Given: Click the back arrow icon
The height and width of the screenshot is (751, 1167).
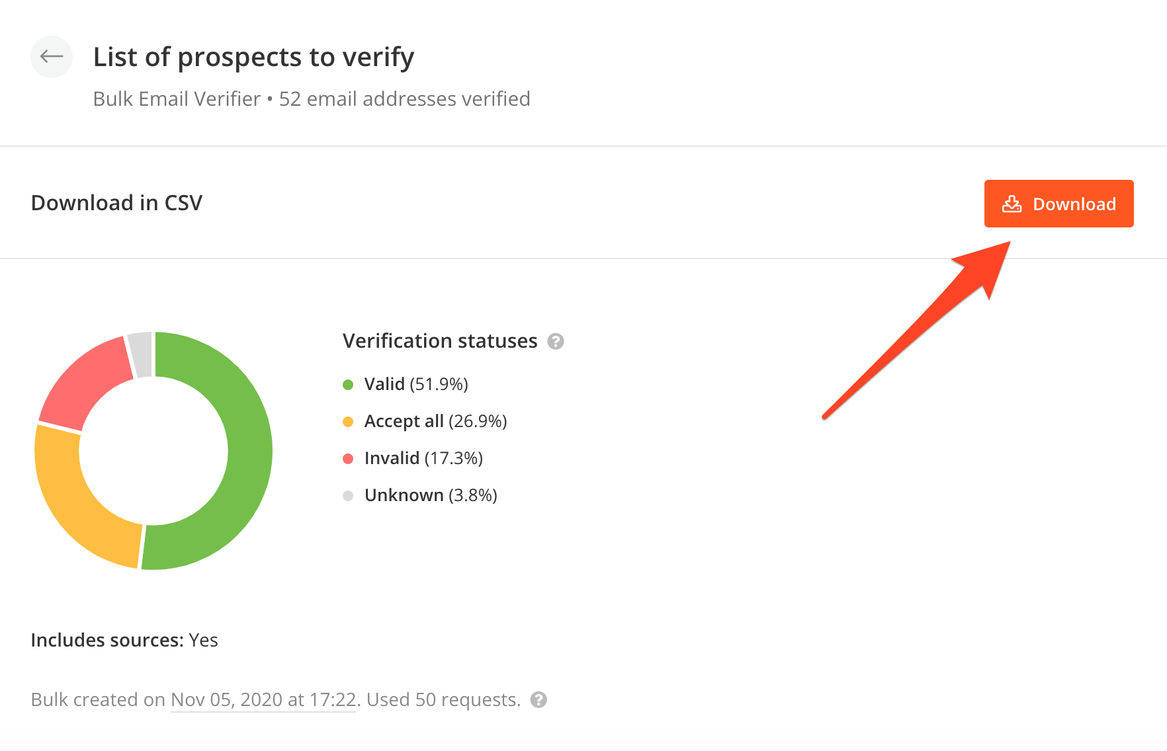Looking at the screenshot, I should 52,57.
